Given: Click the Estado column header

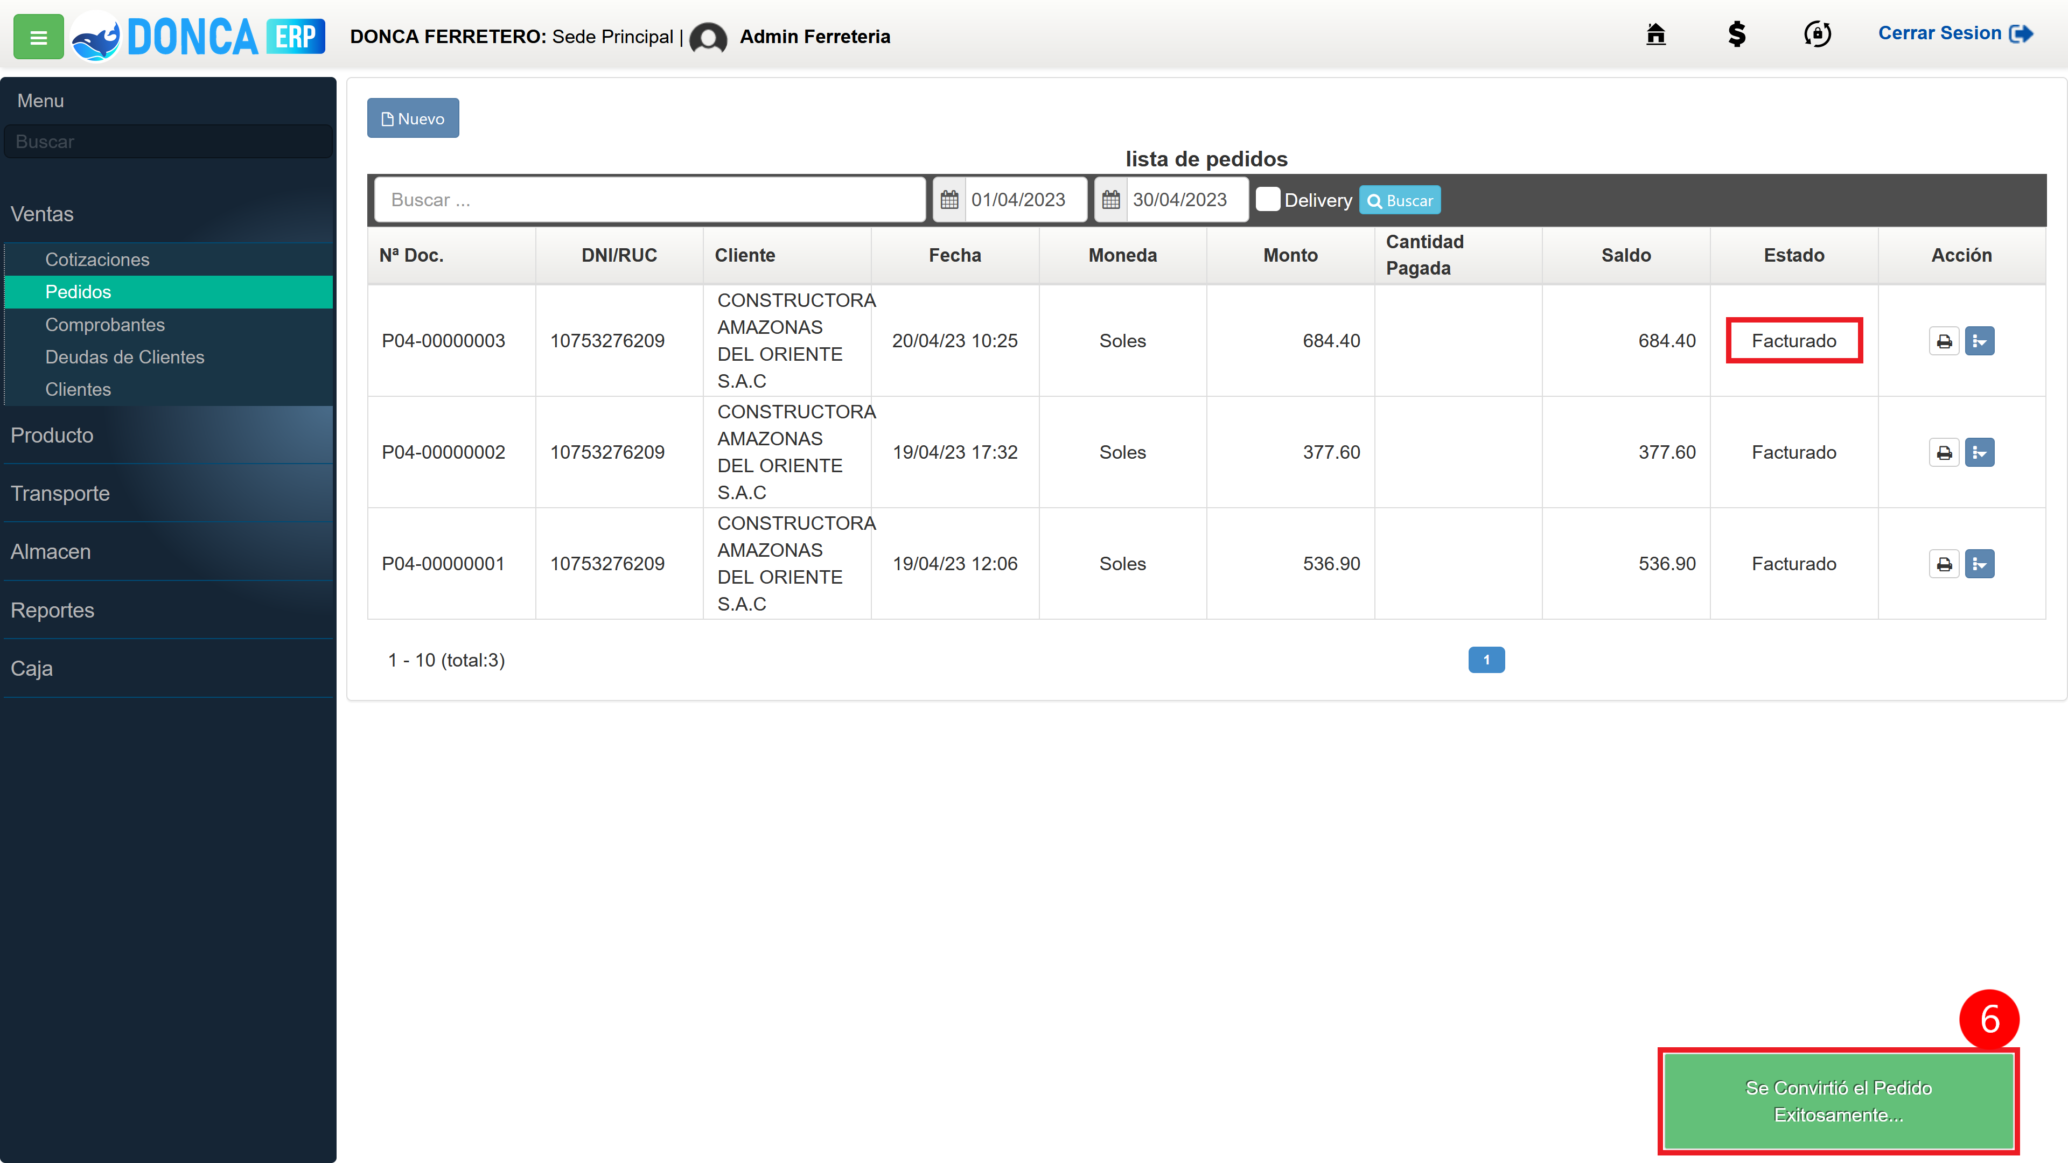Looking at the screenshot, I should (1793, 255).
